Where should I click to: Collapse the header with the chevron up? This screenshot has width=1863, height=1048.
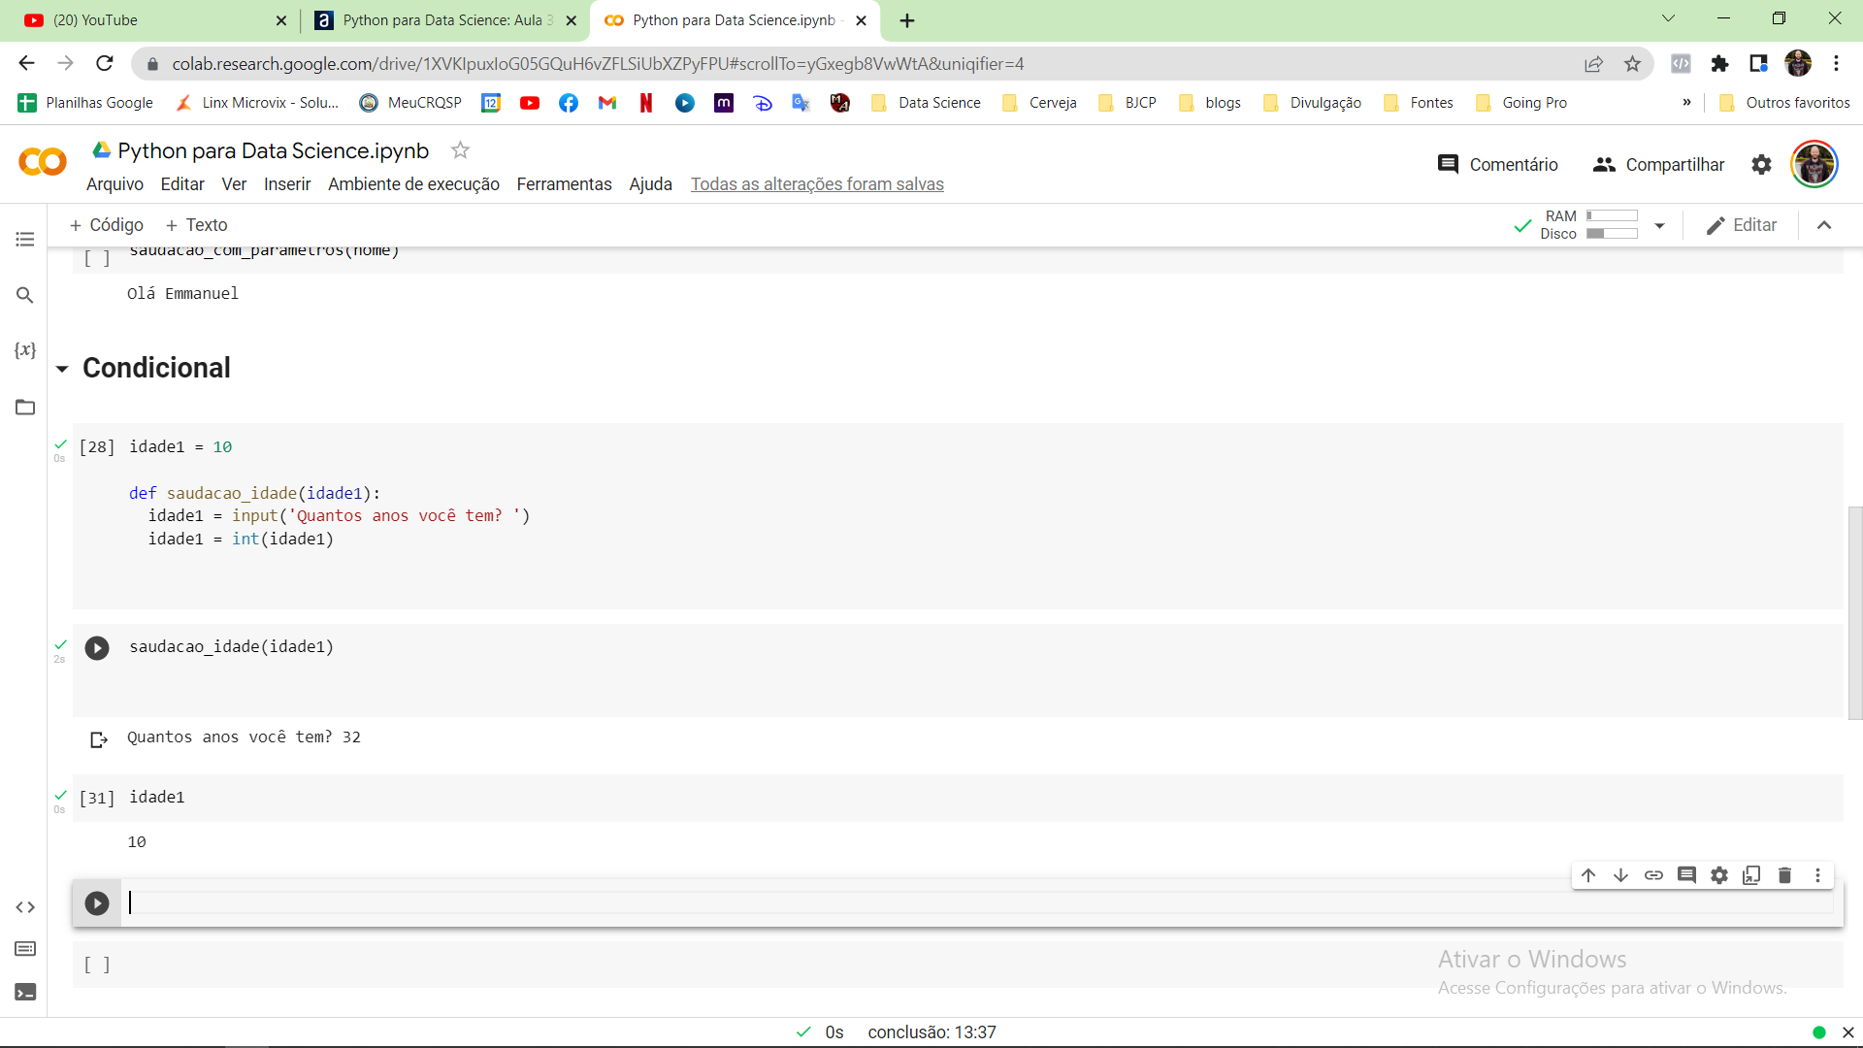pos(1824,225)
